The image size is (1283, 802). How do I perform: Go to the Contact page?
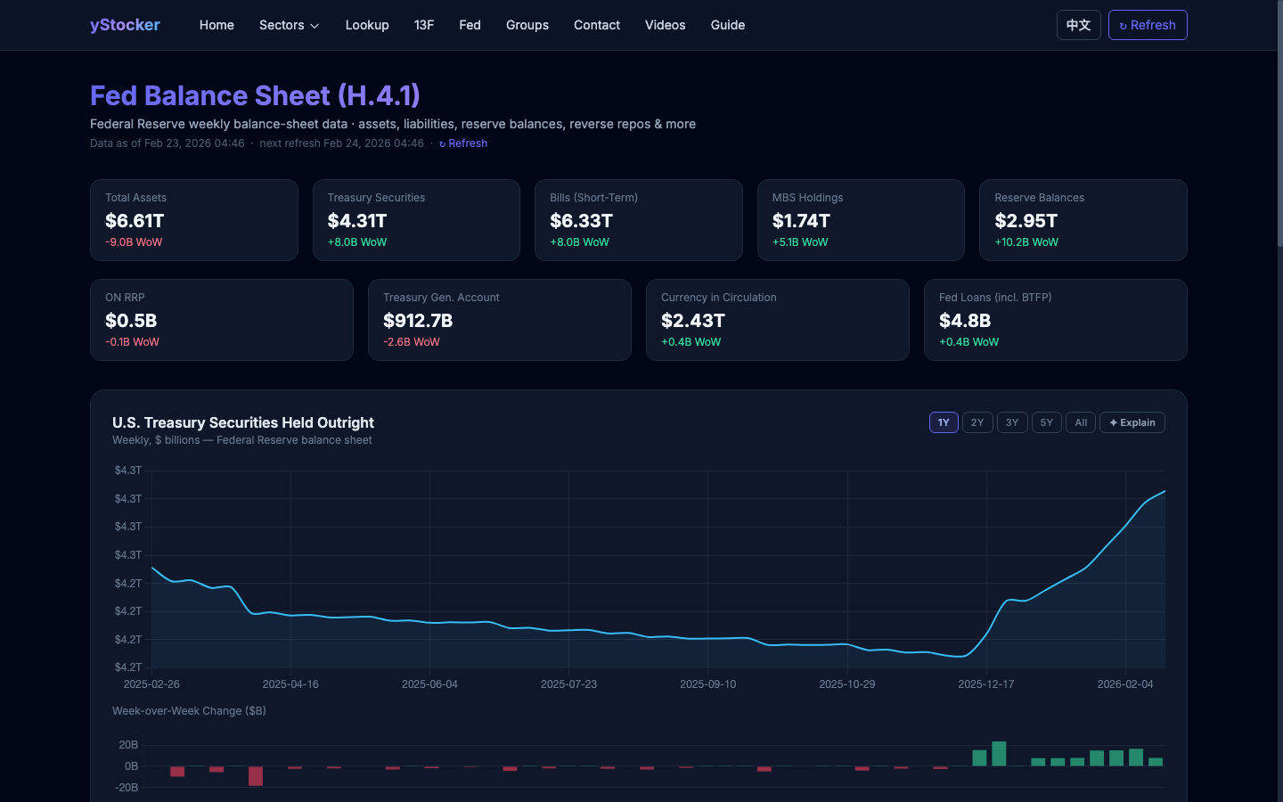click(x=597, y=25)
